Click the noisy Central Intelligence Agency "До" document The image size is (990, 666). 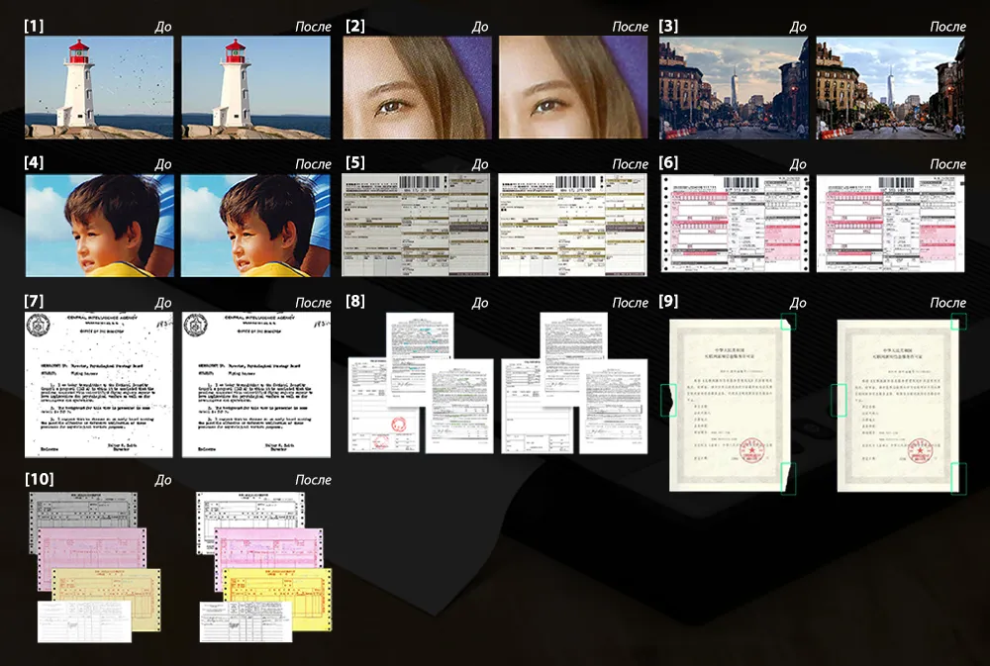pyautogui.click(x=98, y=385)
